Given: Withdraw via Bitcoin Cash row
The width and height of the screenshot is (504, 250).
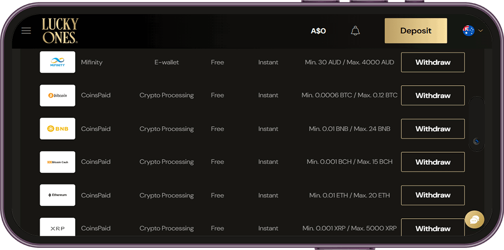Looking at the screenshot, I should tap(432, 162).
